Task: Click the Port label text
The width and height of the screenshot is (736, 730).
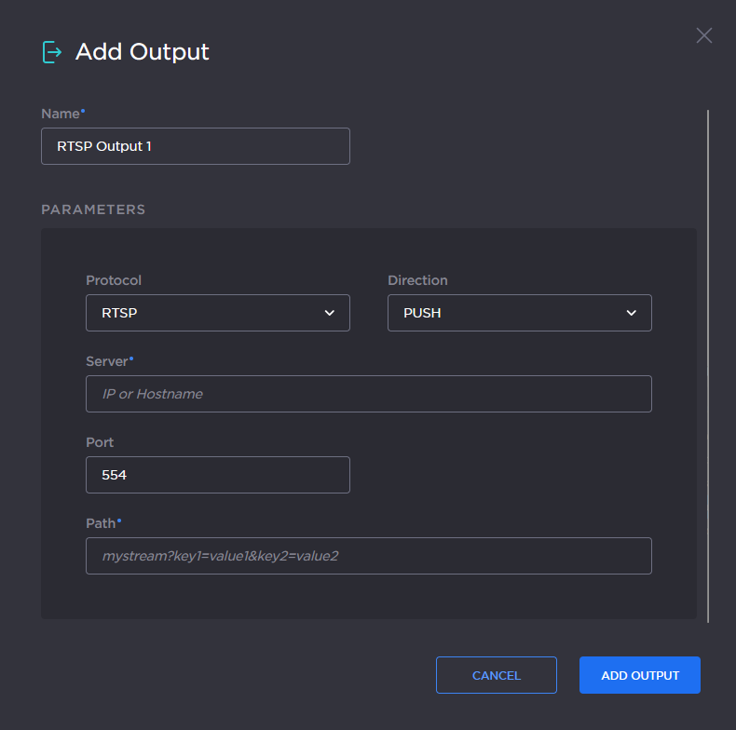Action: pos(100,442)
